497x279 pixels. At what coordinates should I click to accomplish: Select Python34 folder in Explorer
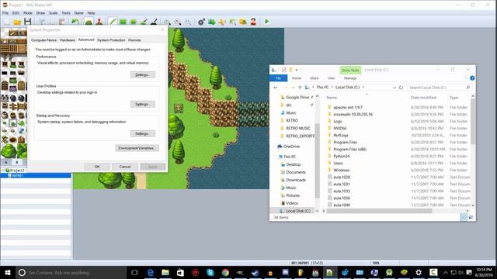click(342, 157)
